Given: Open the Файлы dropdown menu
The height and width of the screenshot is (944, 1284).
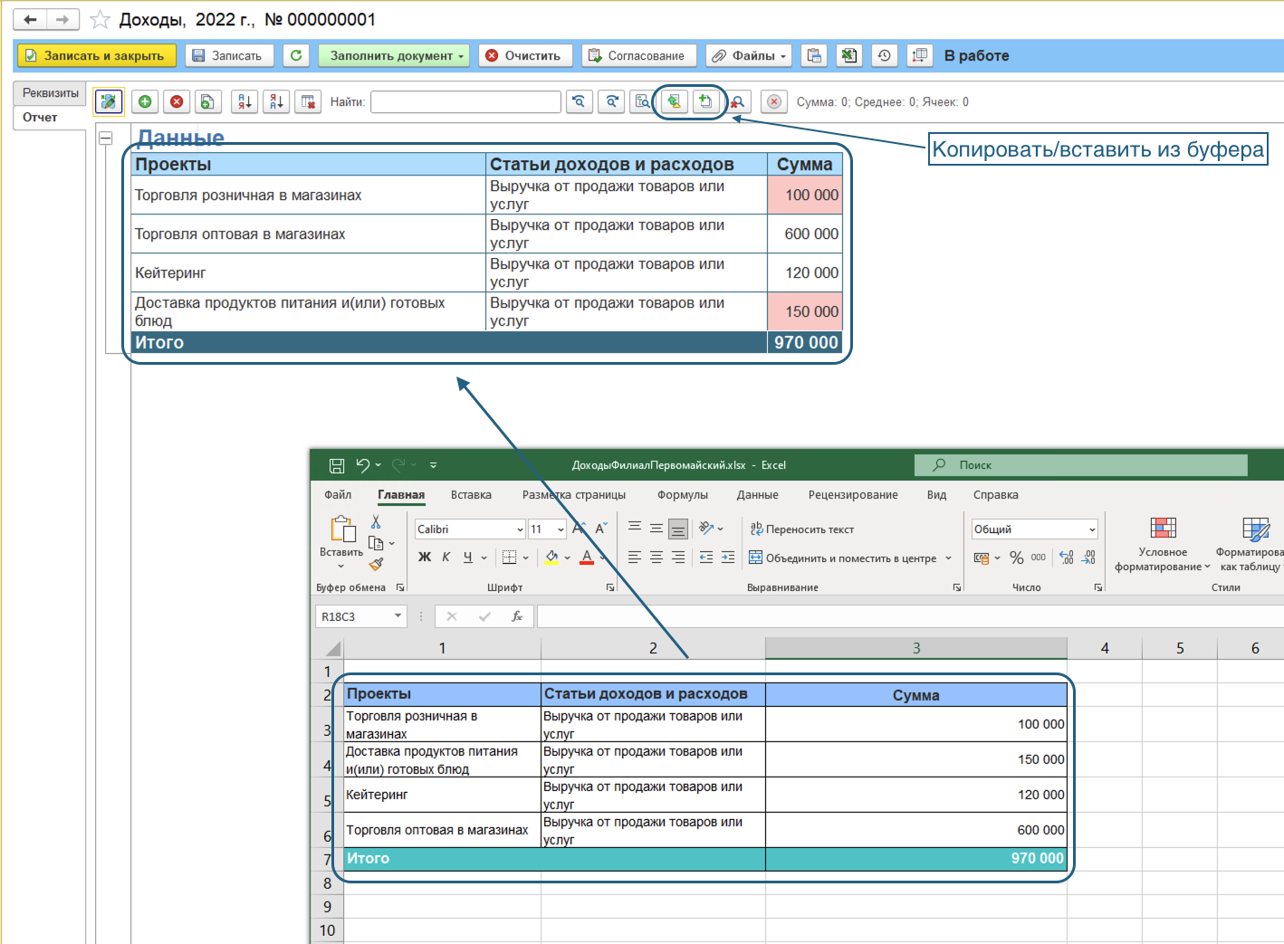Looking at the screenshot, I should pos(749,55).
